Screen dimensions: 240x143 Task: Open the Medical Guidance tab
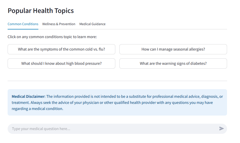click(x=92, y=24)
